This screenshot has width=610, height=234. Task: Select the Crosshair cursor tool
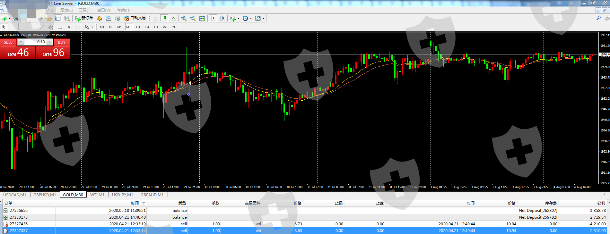tap(13, 27)
